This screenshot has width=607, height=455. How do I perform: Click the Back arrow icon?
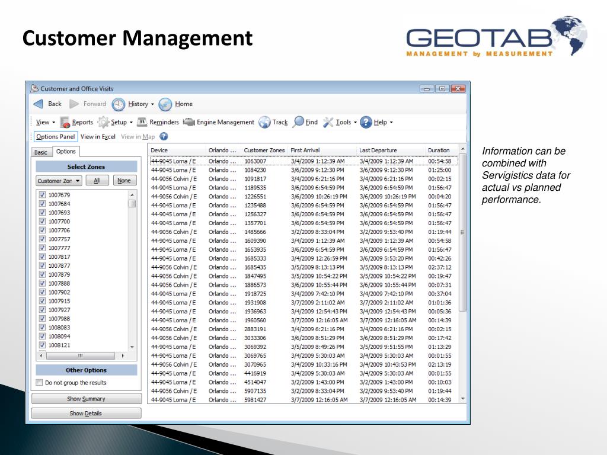[39, 104]
